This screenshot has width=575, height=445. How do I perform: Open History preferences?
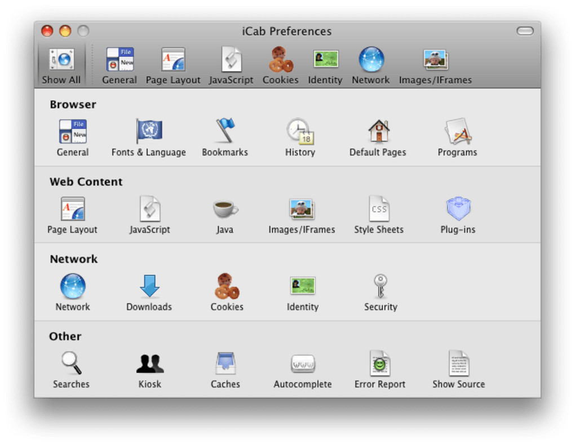(300, 138)
